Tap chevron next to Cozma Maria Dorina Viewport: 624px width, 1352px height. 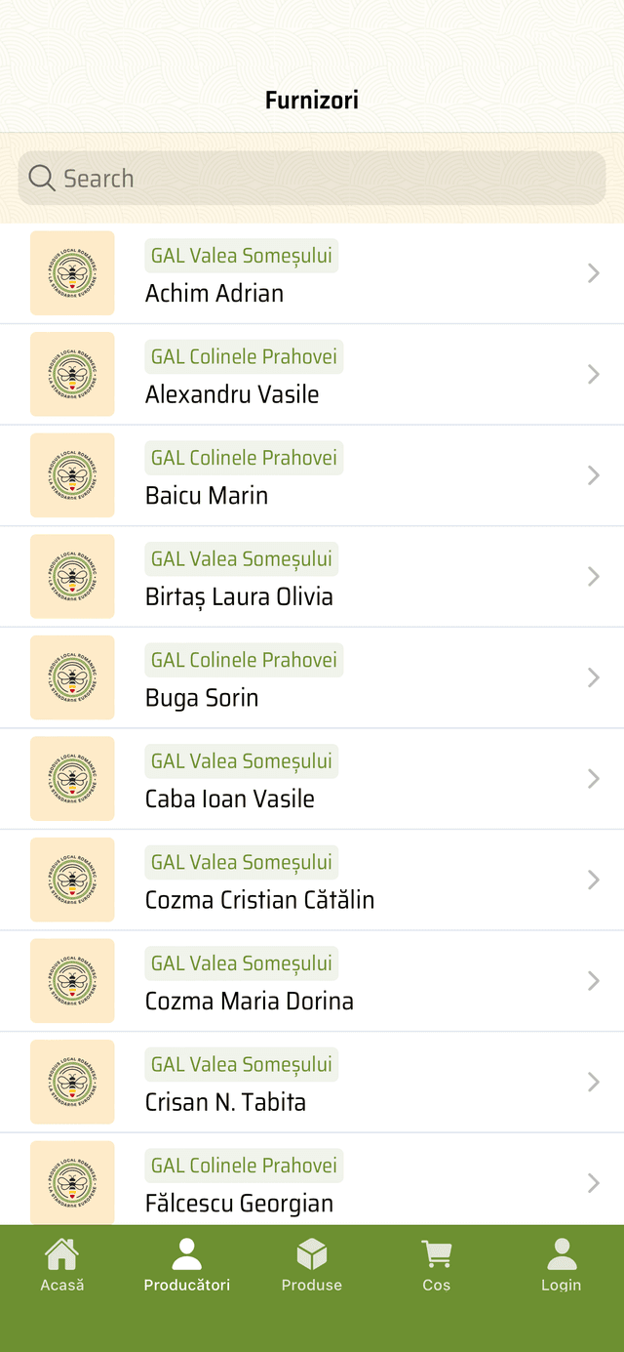pyautogui.click(x=593, y=981)
